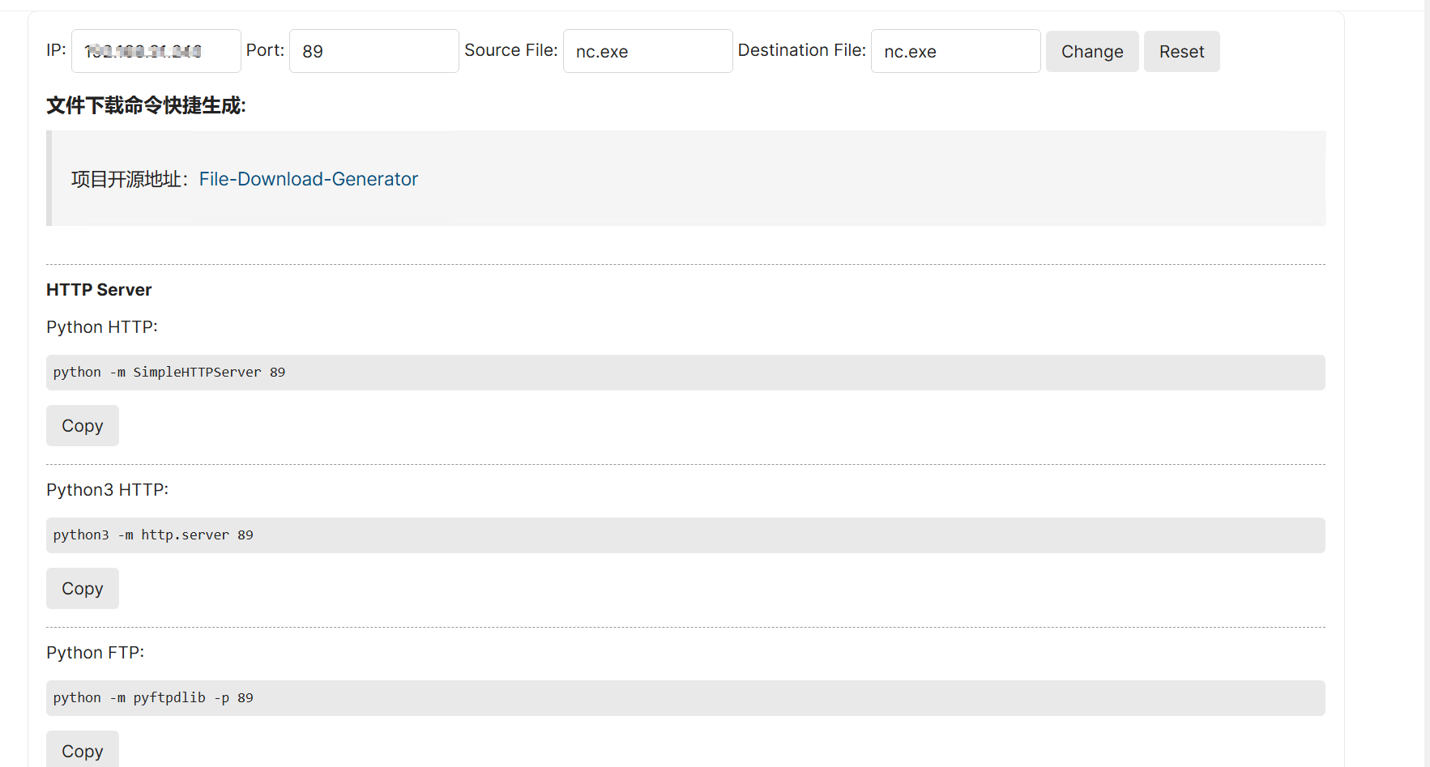Click the 'Destination File:' label
Viewport: 1430px width, 767px height.
coord(802,50)
